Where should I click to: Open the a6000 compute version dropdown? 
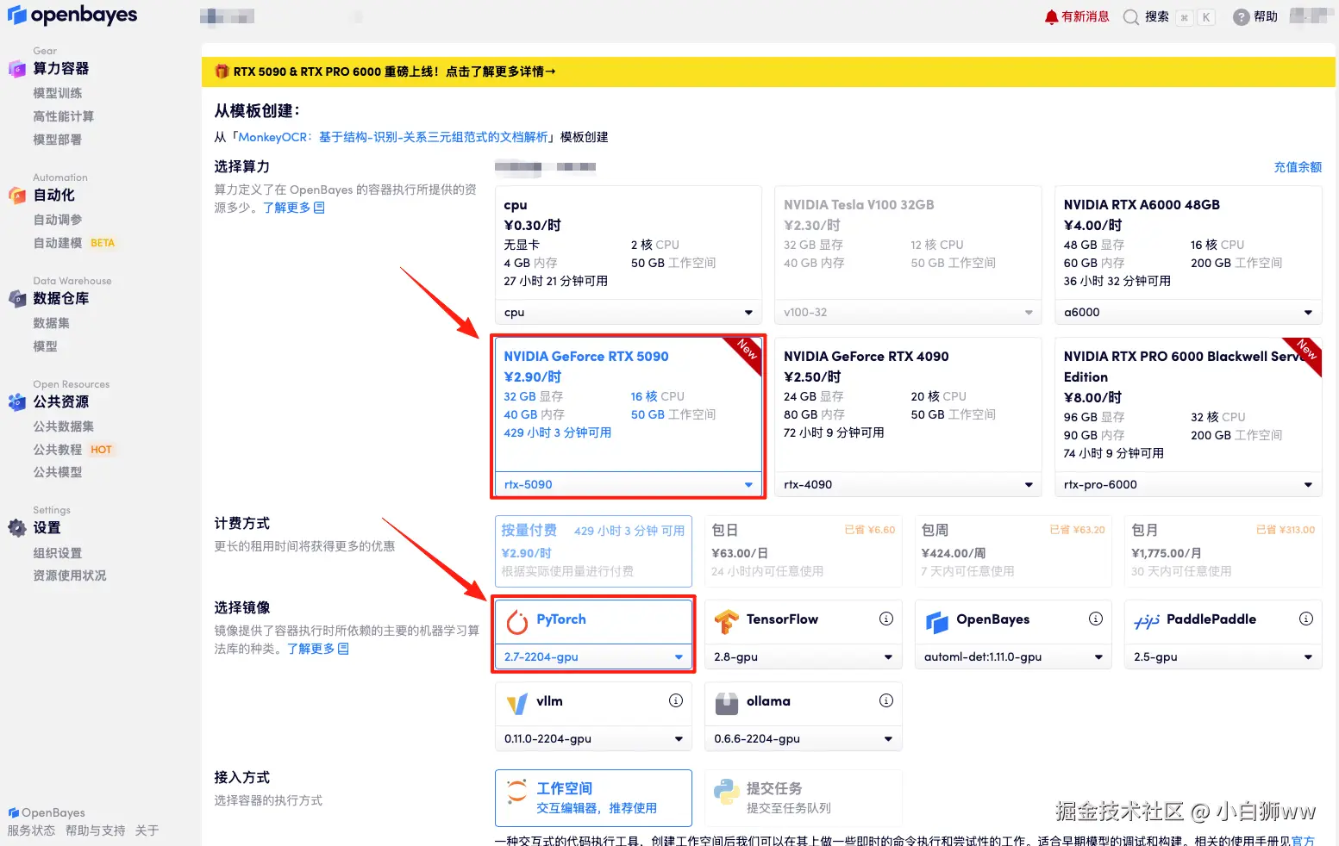coord(1188,312)
